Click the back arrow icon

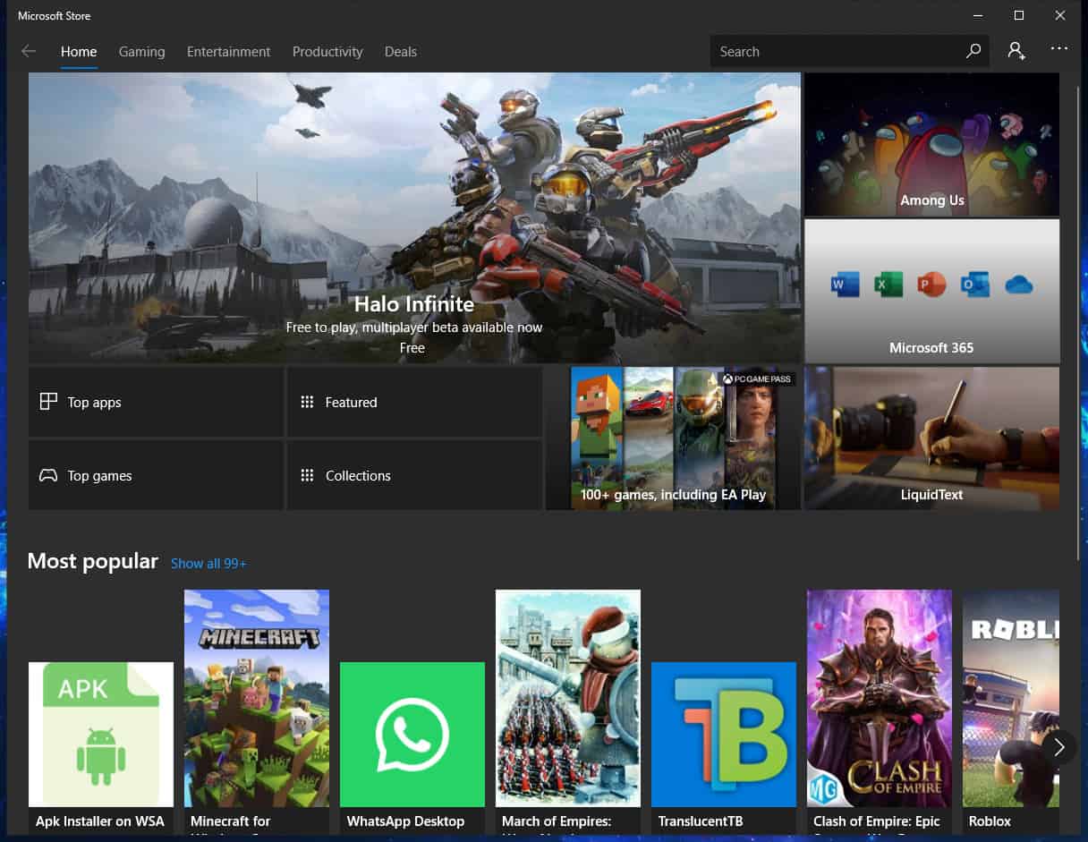pyautogui.click(x=29, y=51)
